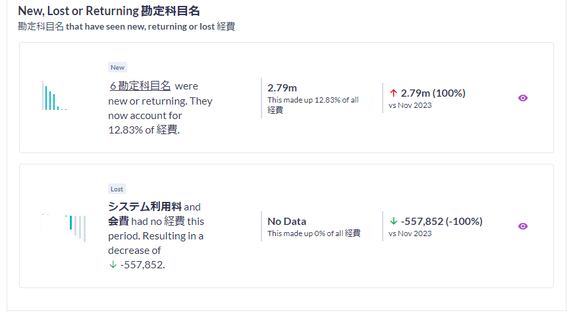Select the 2.79m total value
This screenshot has height=317, width=575.
coord(282,88)
